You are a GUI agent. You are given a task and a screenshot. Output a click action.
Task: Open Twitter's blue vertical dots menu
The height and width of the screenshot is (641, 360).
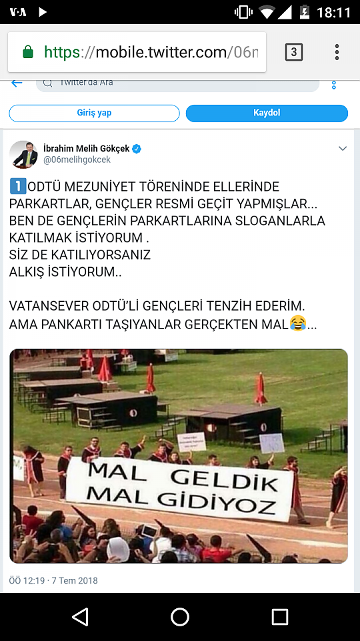pos(334,85)
